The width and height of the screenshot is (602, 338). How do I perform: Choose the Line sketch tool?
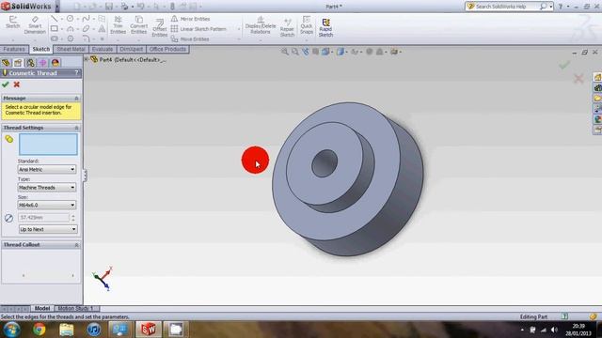point(55,19)
